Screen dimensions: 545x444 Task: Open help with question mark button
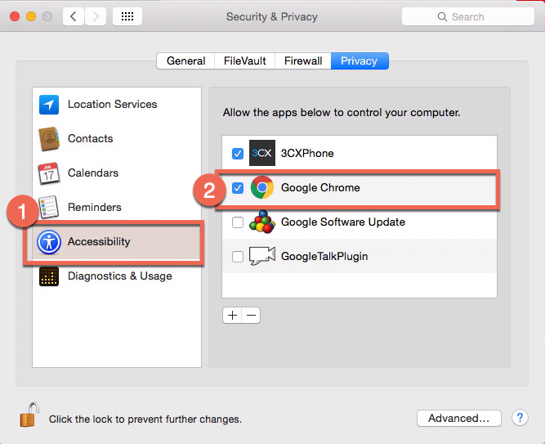[520, 418]
